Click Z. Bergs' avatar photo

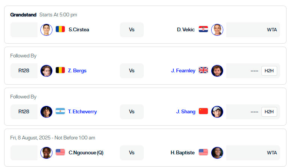[46, 71]
